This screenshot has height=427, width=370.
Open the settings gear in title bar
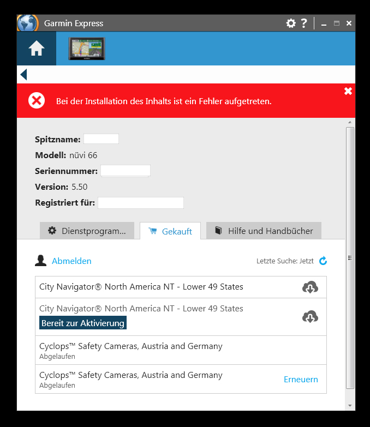tap(291, 23)
